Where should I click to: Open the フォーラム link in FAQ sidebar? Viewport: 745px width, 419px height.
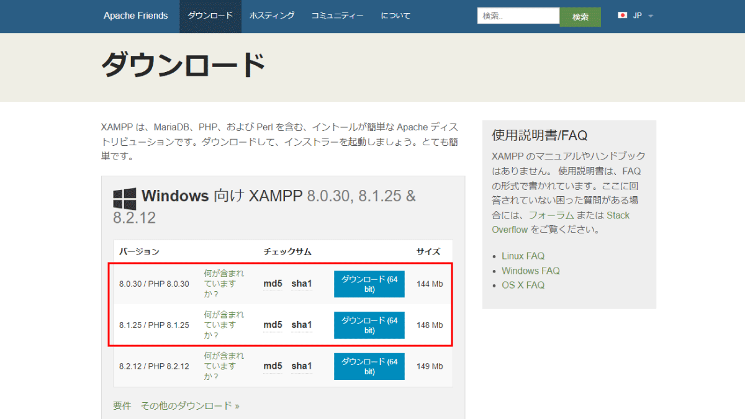[550, 215]
